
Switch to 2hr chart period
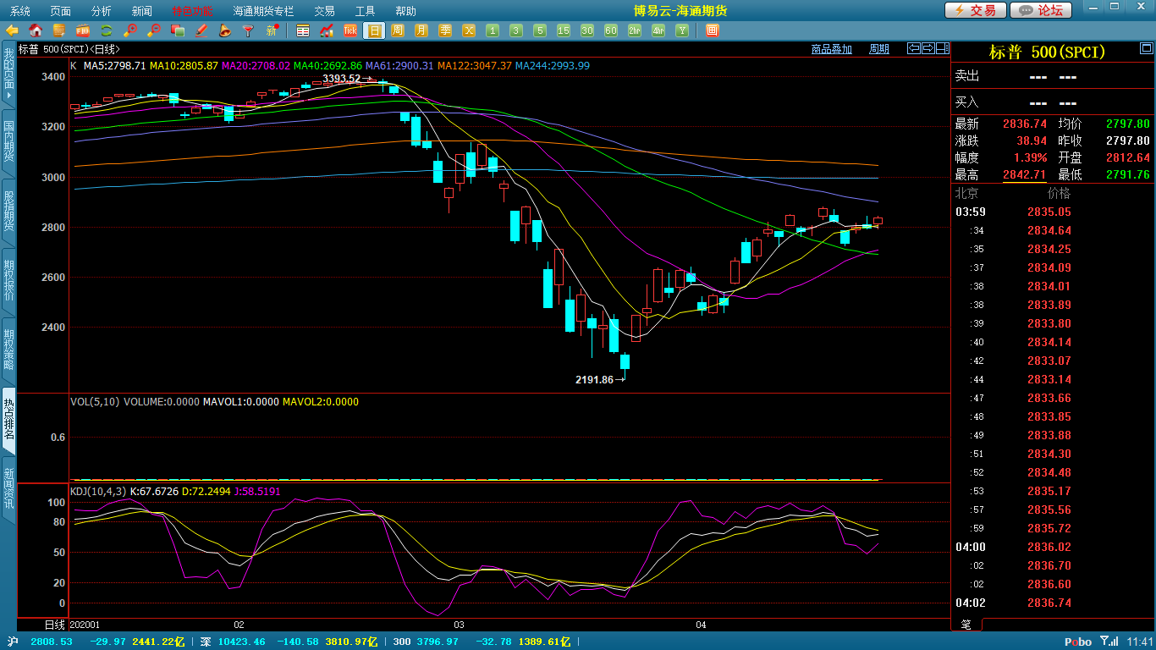click(x=635, y=30)
